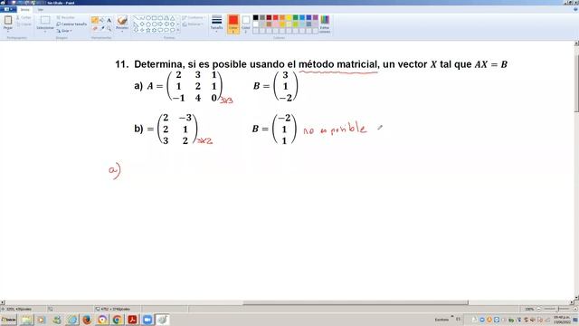The width and height of the screenshot is (579, 326).
Task: Click the Pinceles brush icon
Action: point(122,20)
